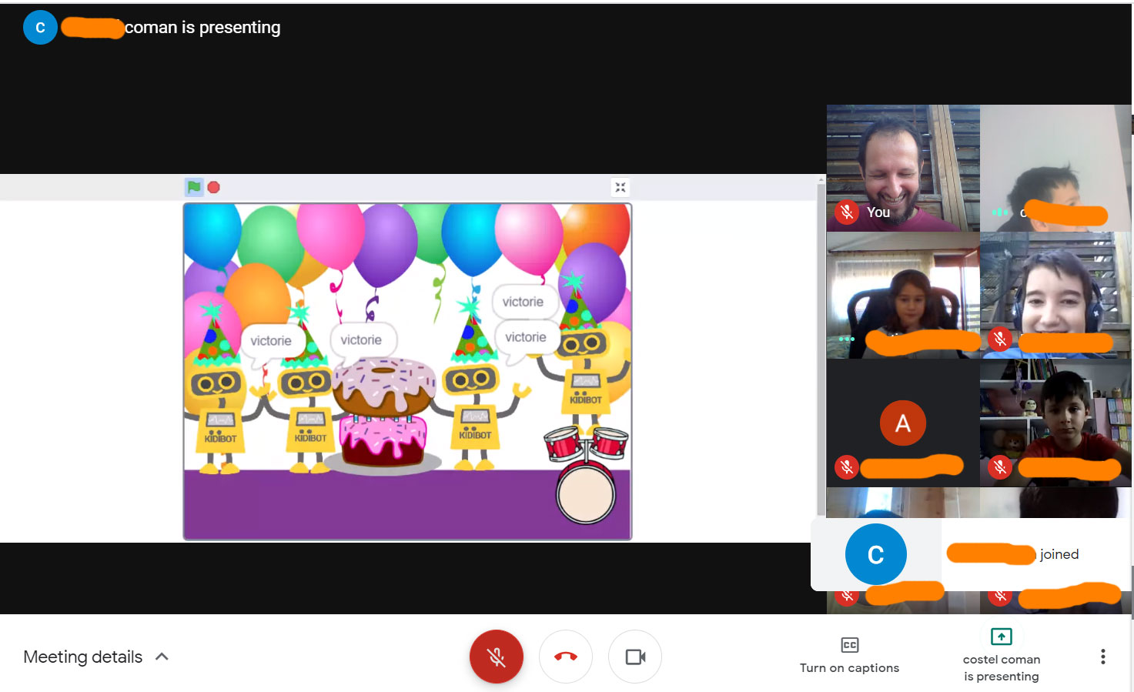Turn on the camera
The height and width of the screenshot is (692, 1134).
635,657
